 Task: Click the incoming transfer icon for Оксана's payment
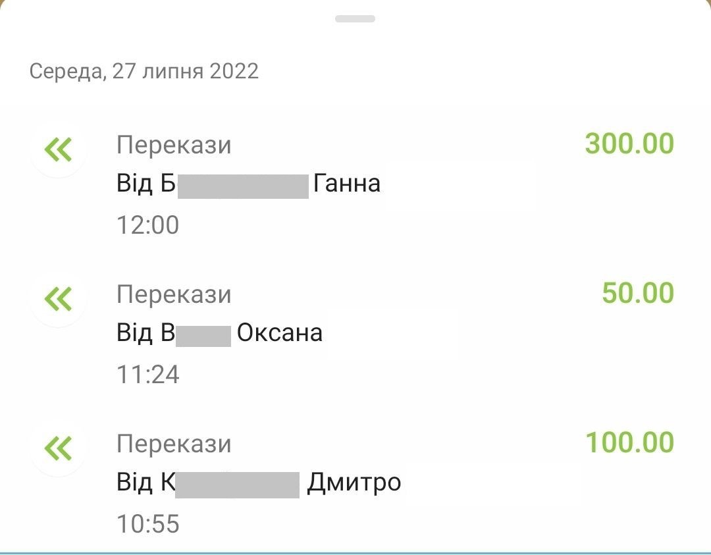[x=58, y=299]
